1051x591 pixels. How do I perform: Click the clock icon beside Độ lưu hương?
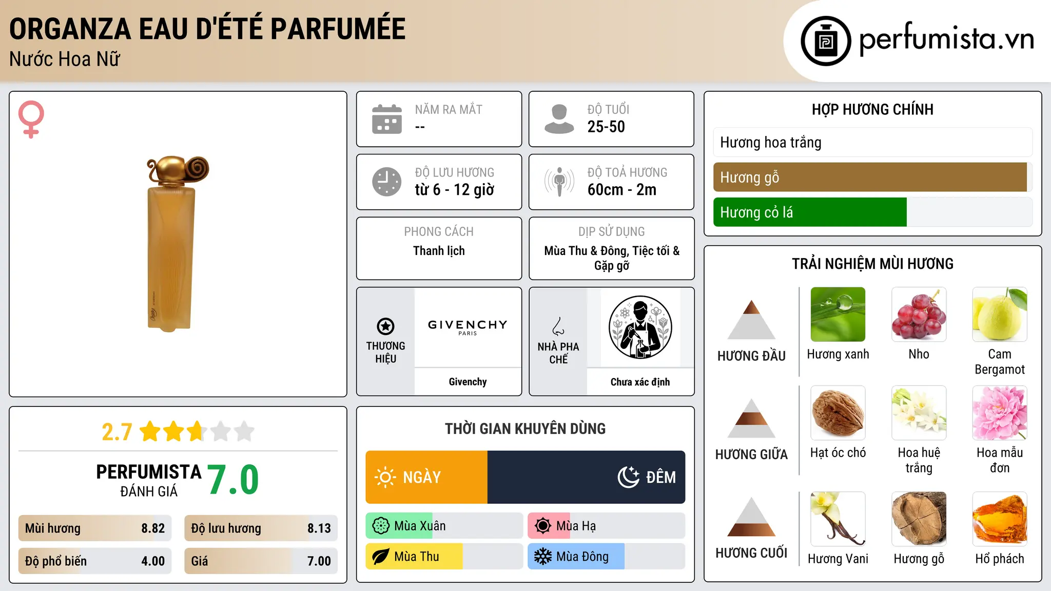[387, 182]
